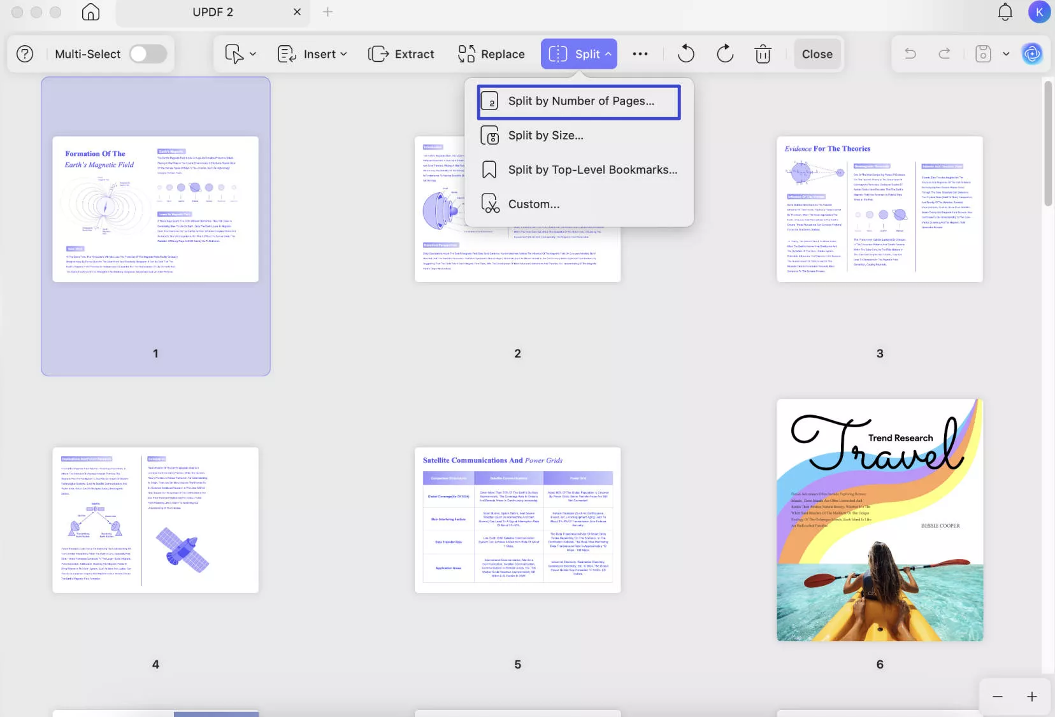Open the user profile avatar K
The image size is (1055, 717).
1039,12
